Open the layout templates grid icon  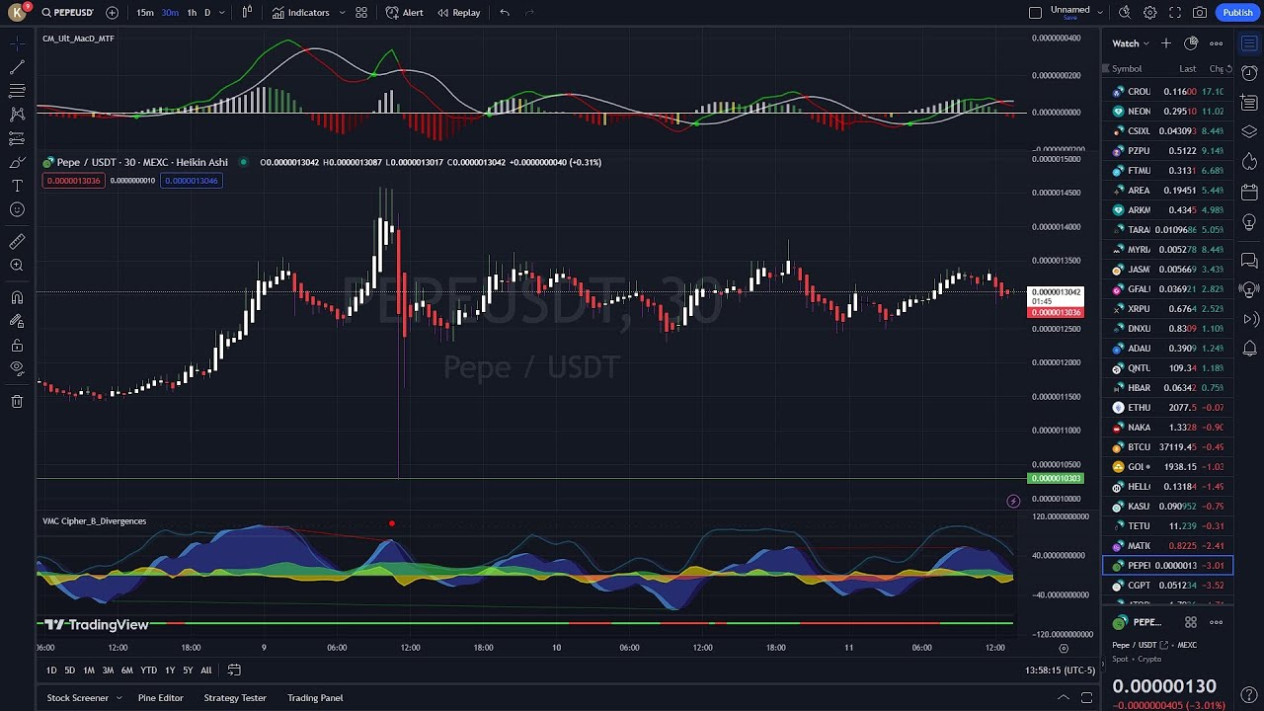(x=361, y=13)
